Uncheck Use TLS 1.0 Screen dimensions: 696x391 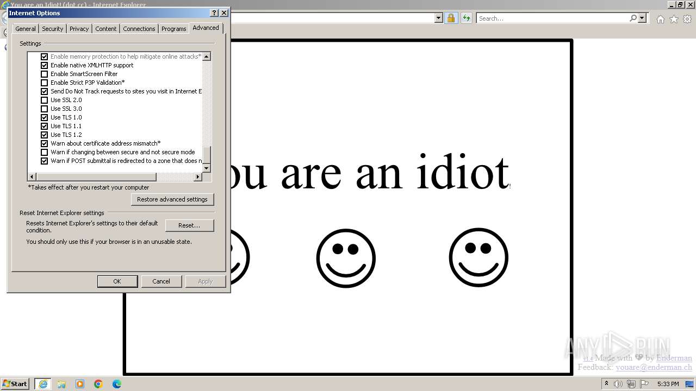point(45,117)
